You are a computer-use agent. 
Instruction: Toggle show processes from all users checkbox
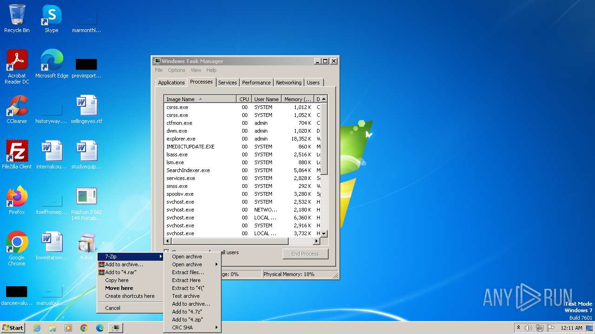click(x=166, y=252)
